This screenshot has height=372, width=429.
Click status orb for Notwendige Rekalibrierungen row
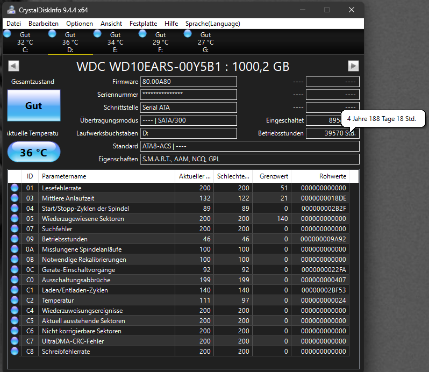point(15,259)
